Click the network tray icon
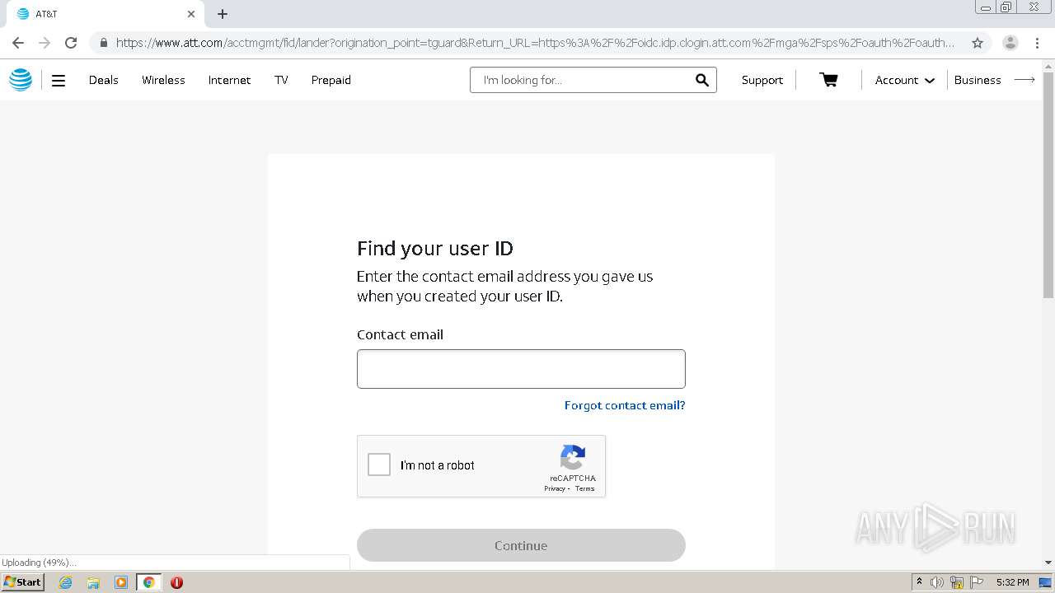The height and width of the screenshot is (593, 1055). [x=957, y=582]
